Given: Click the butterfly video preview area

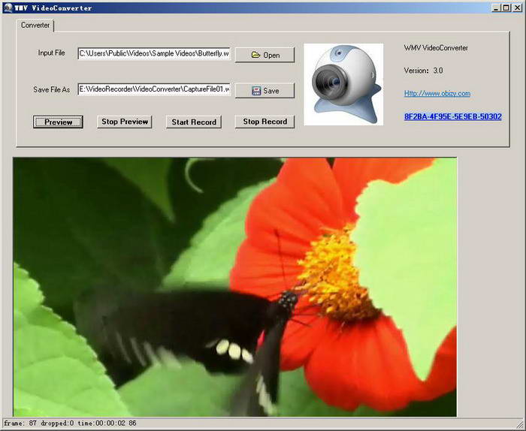Looking at the screenshot, I should point(234,288).
